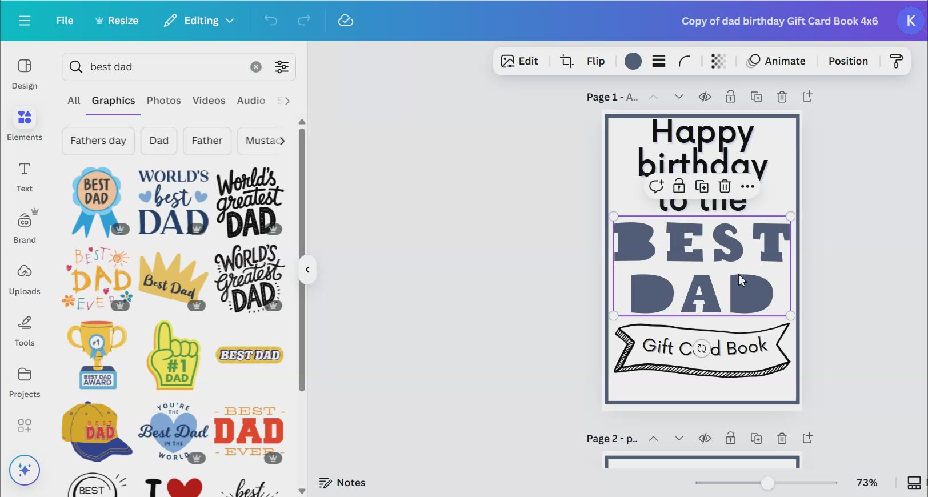Screen dimensions: 928x497
Task: Launch the Magic assistant sparkle button
Action: [x=25, y=470]
